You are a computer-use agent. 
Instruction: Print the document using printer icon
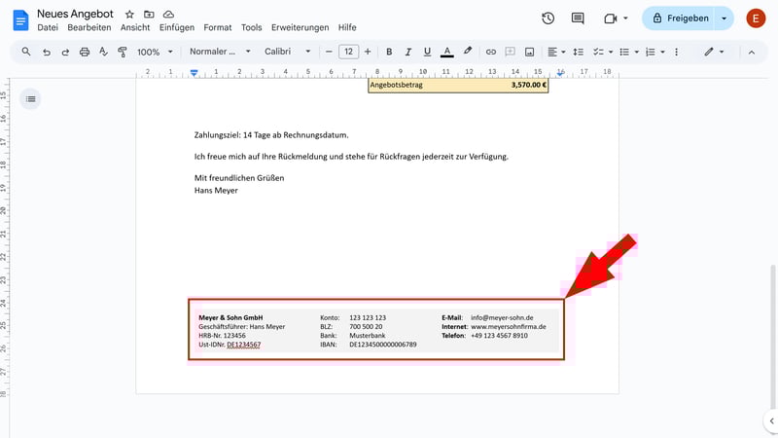coord(85,52)
